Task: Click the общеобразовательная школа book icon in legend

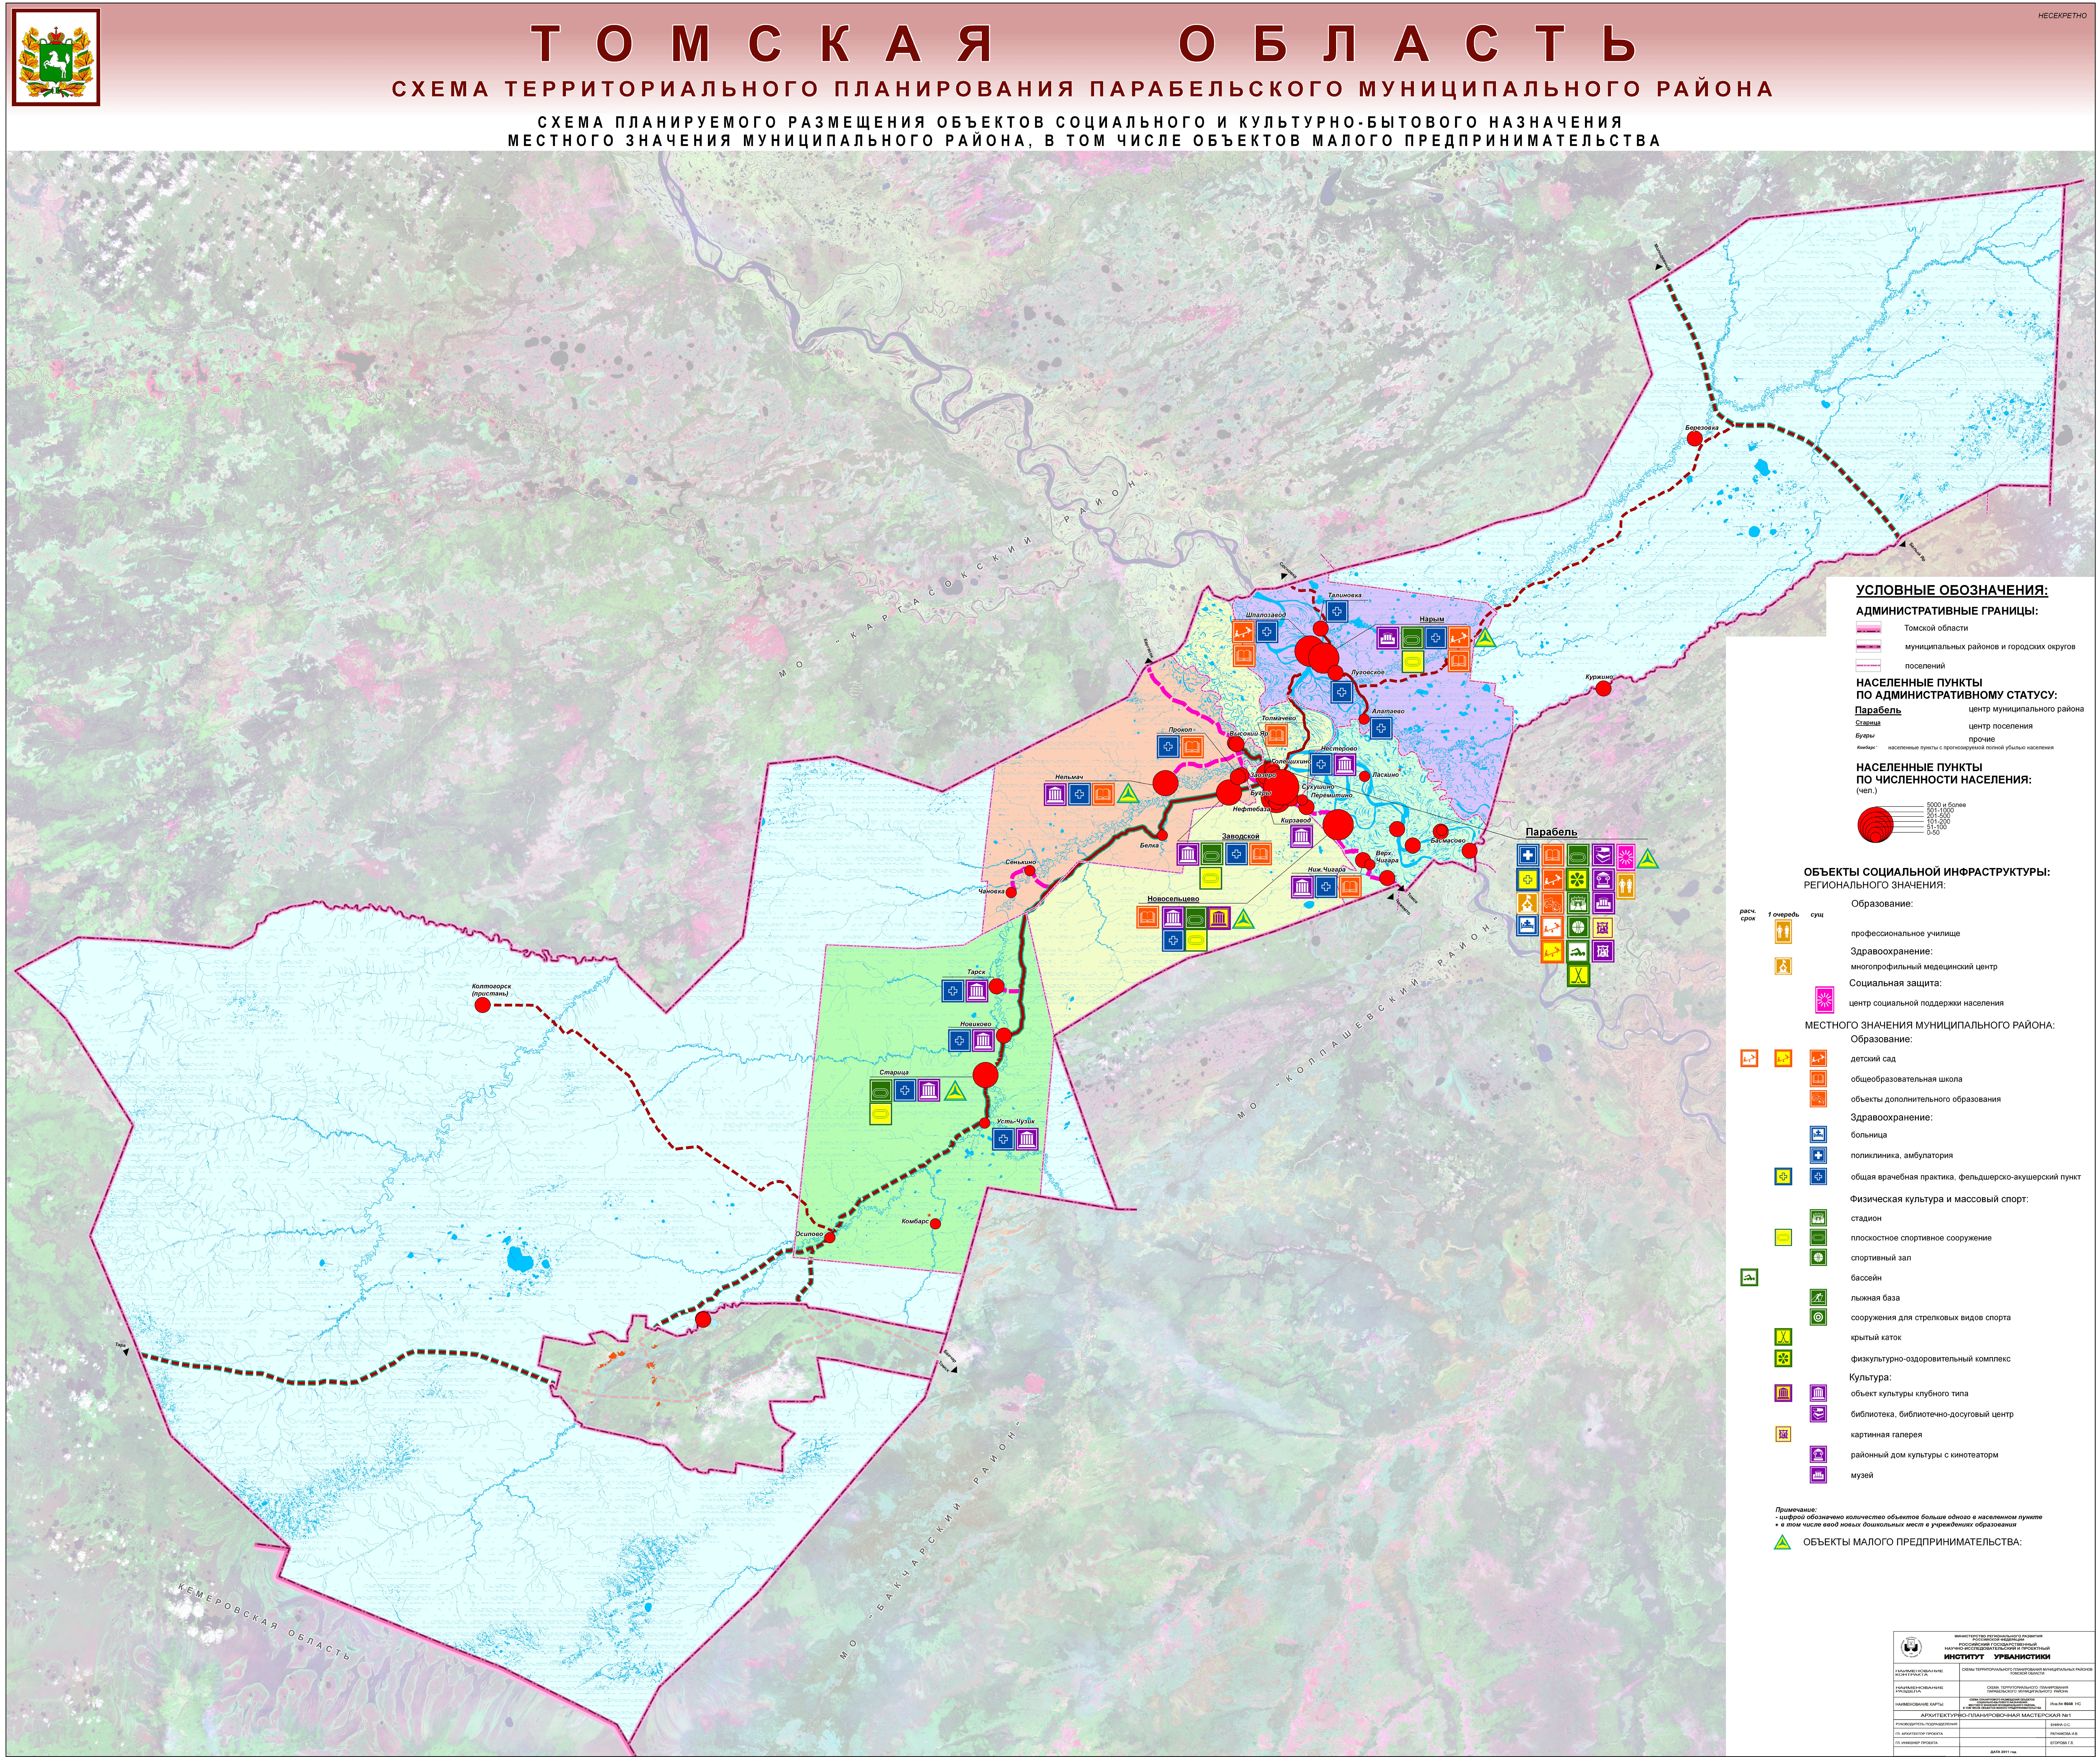Action: (1818, 1079)
